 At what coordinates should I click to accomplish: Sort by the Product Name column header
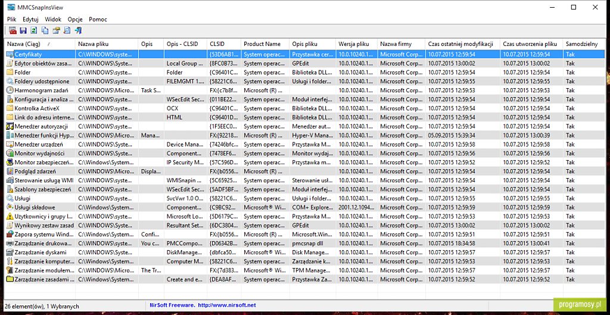click(x=265, y=44)
